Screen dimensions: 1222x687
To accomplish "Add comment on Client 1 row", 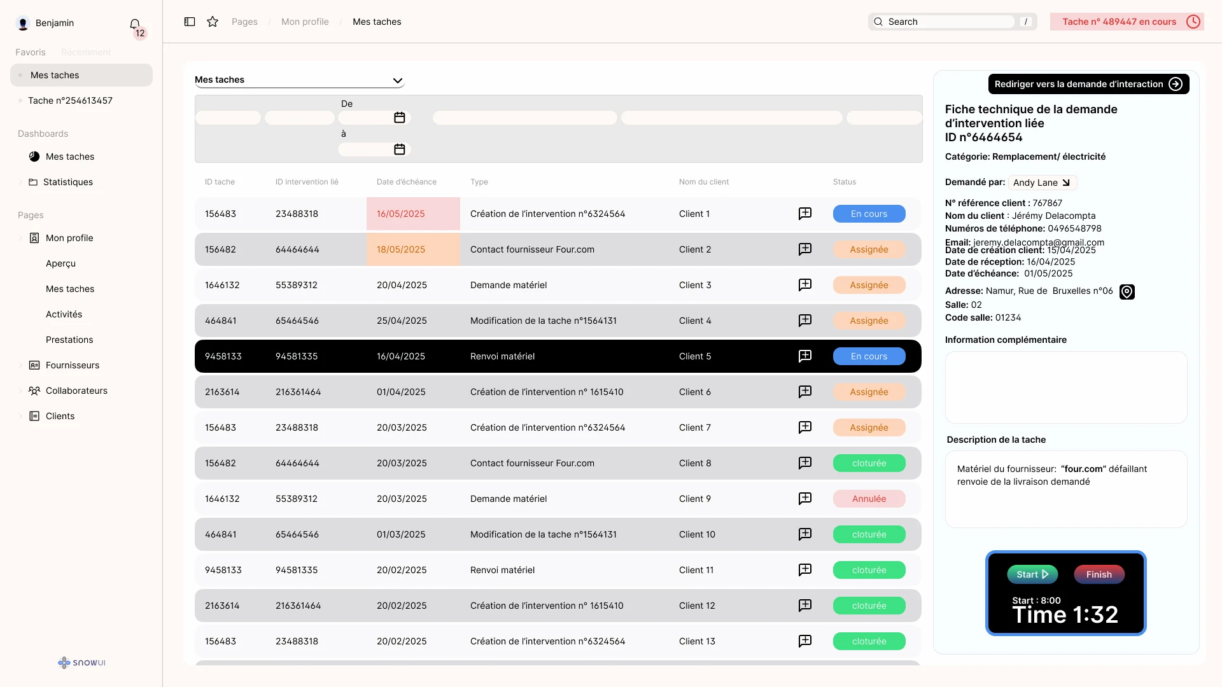I will (805, 214).
